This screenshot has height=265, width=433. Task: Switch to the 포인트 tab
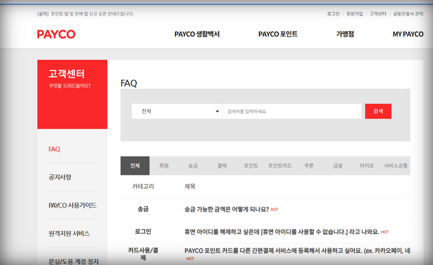(x=251, y=166)
